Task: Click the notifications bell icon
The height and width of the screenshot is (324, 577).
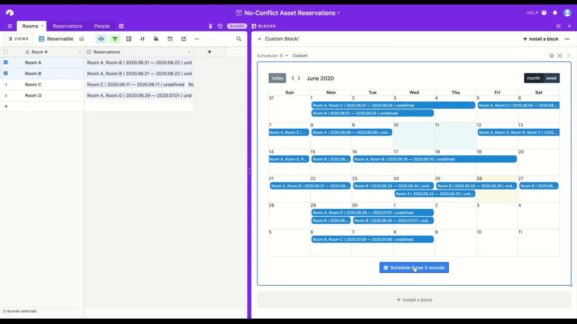Action: tap(555, 13)
